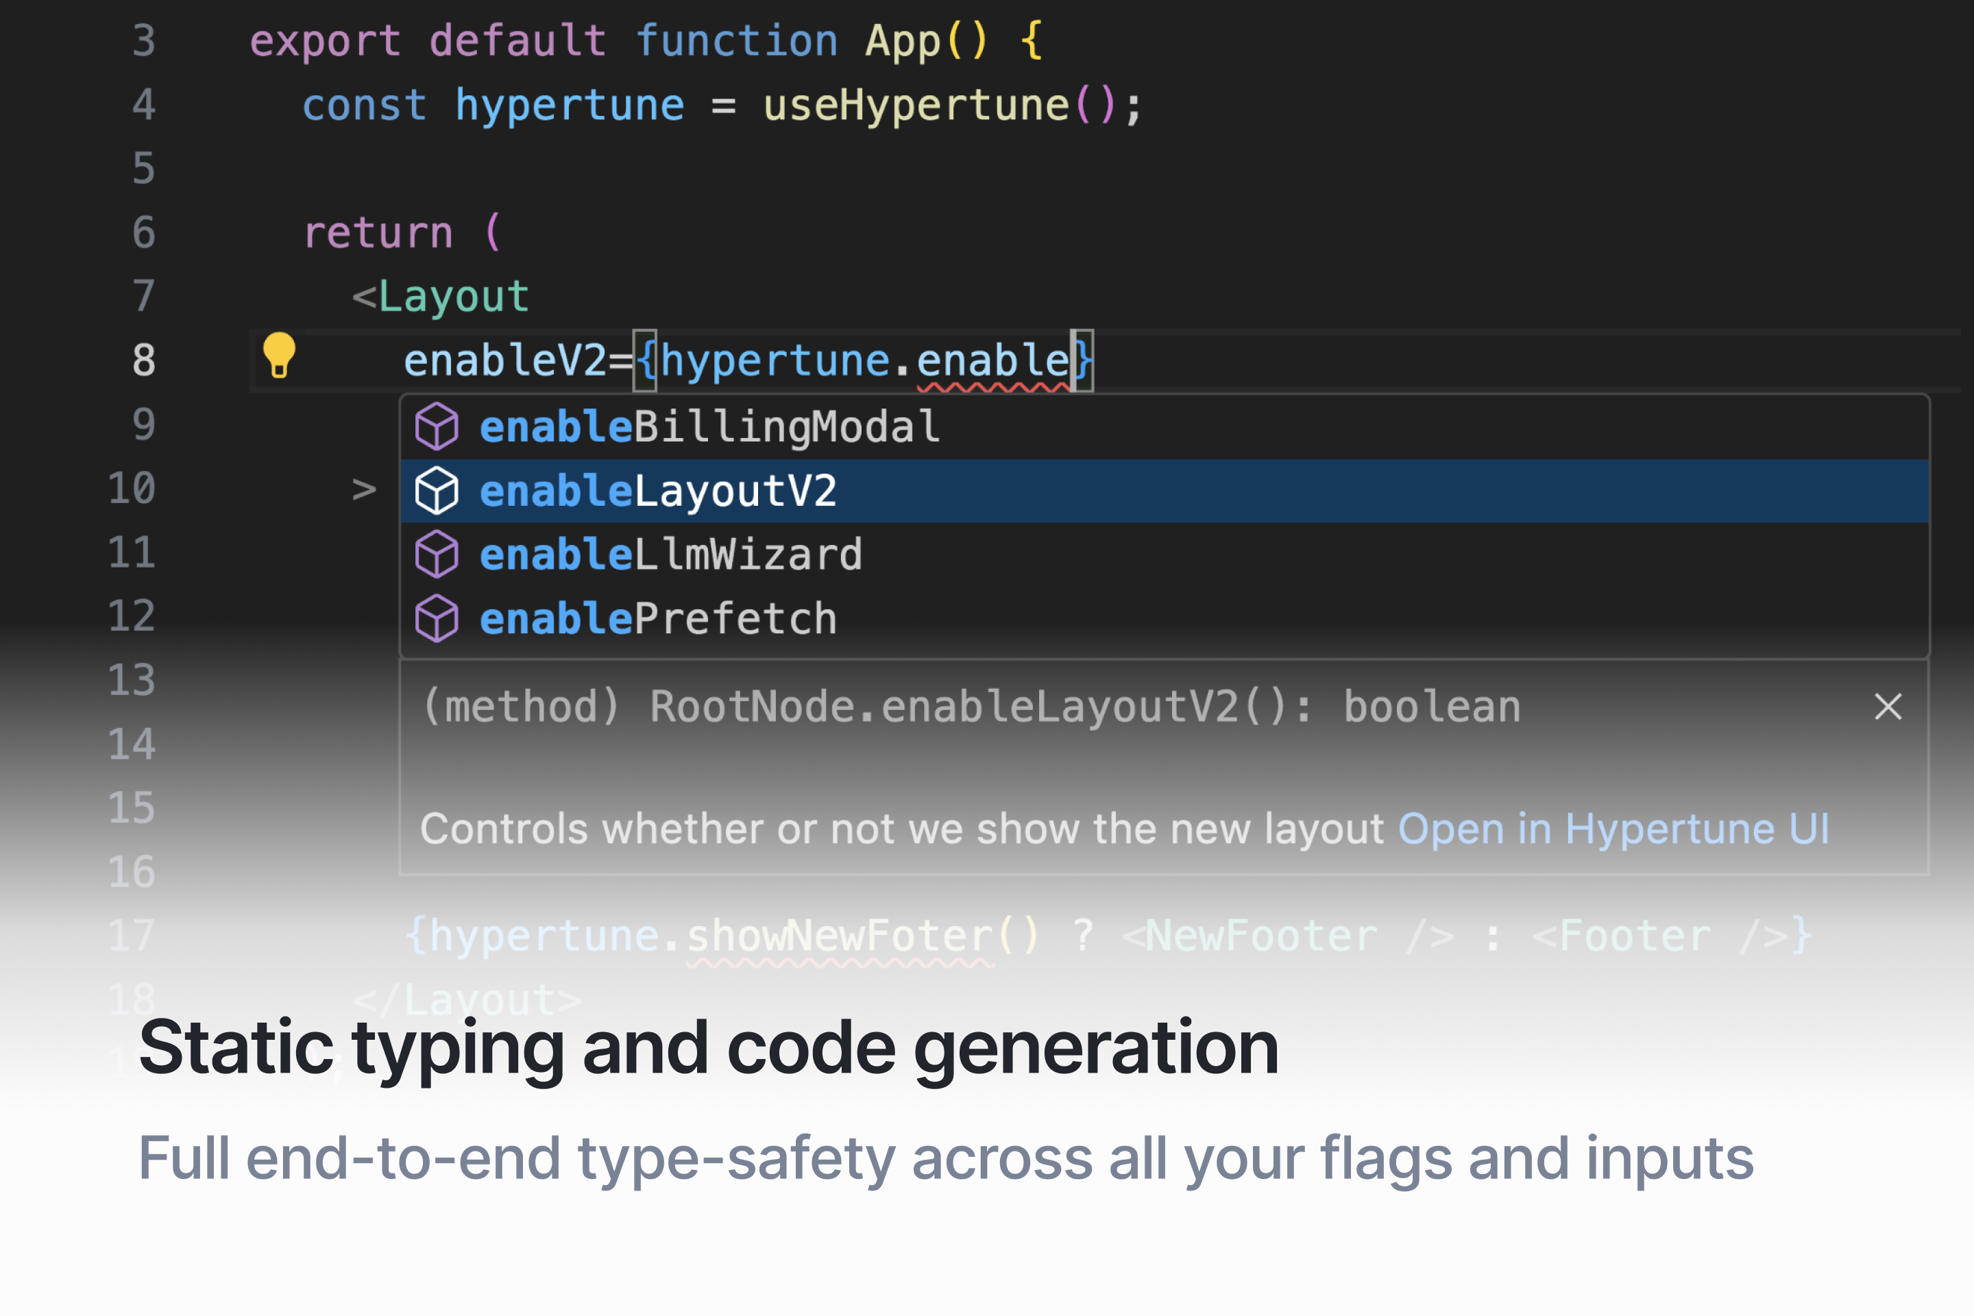Click the method signature text in details panel
This screenshot has width=1974, height=1316.
tap(971, 707)
